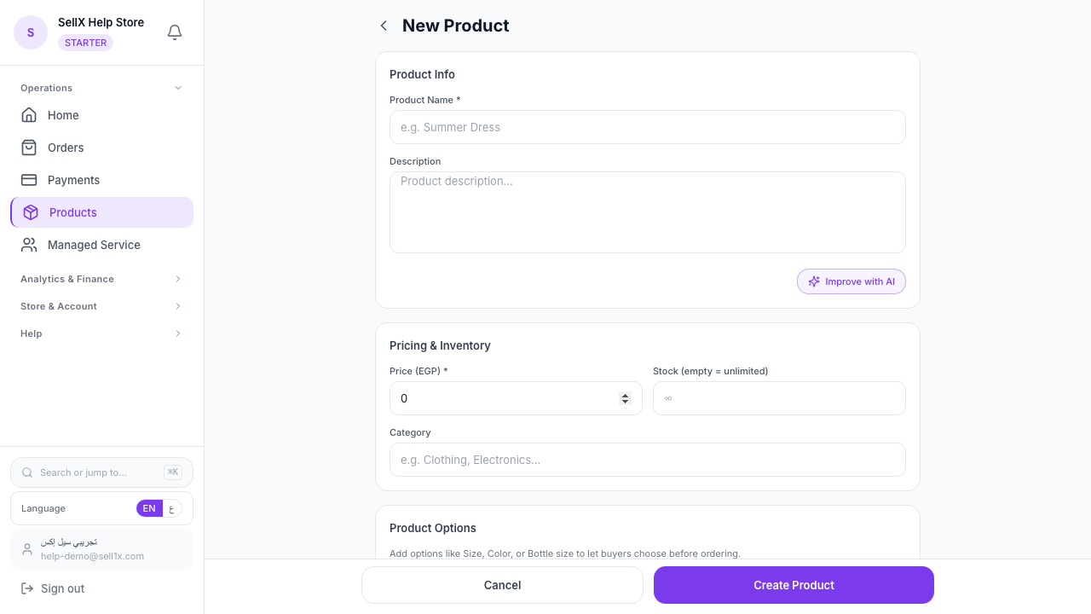Keep language on EN
This screenshot has width=1091, height=614.
[149, 508]
